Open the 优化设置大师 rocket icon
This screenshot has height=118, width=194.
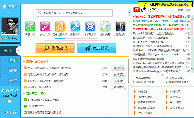60,27
